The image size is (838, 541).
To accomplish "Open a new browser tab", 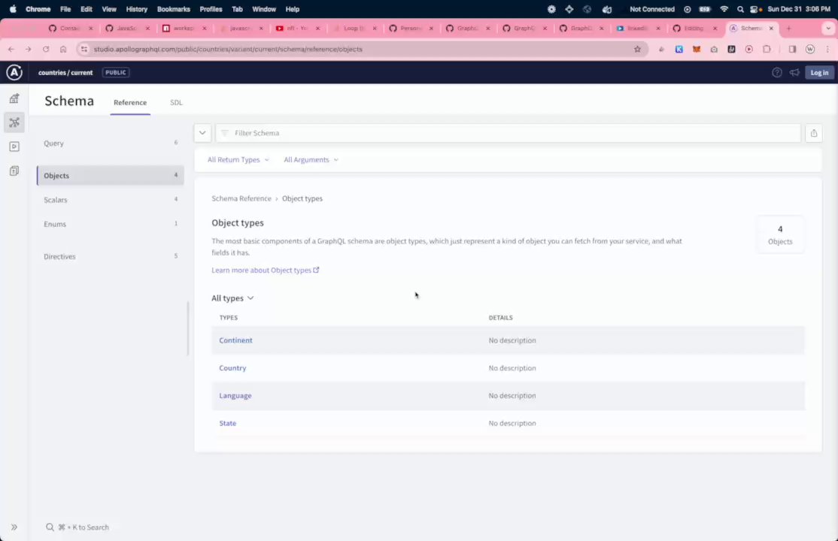I will pos(789,29).
